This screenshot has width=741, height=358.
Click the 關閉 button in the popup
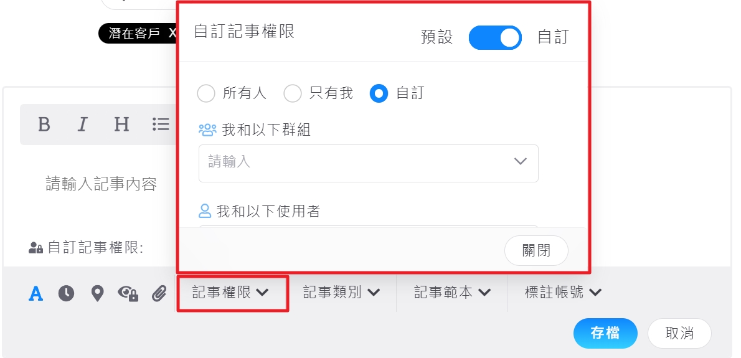pos(536,250)
